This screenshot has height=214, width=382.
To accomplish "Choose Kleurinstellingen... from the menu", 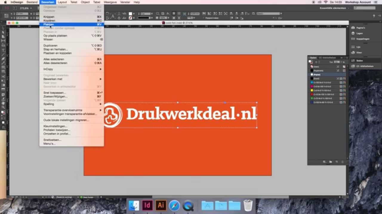I will (x=72, y=126).
